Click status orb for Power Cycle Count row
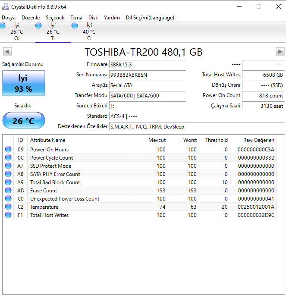Screen dimensions: 286x295 [x=8, y=158]
